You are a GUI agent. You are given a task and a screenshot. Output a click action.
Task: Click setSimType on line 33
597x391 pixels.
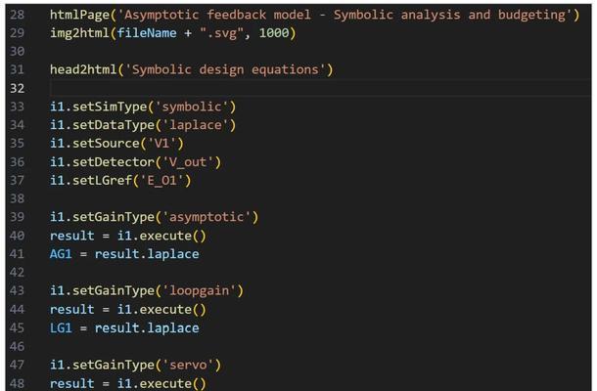pyautogui.click(x=110, y=107)
